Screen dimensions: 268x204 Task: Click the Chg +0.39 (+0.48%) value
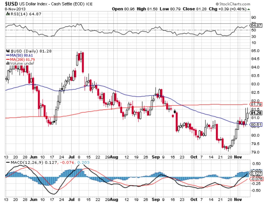tap(227, 9)
